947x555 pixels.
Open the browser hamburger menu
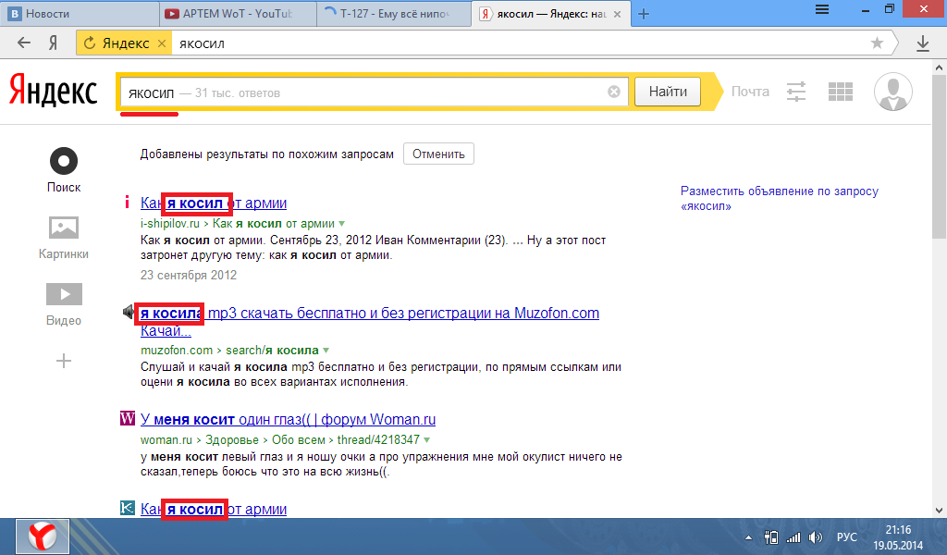[821, 9]
